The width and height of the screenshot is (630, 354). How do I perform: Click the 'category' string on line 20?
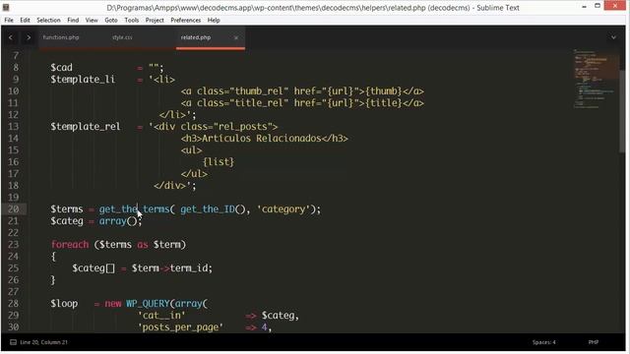click(x=283, y=209)
